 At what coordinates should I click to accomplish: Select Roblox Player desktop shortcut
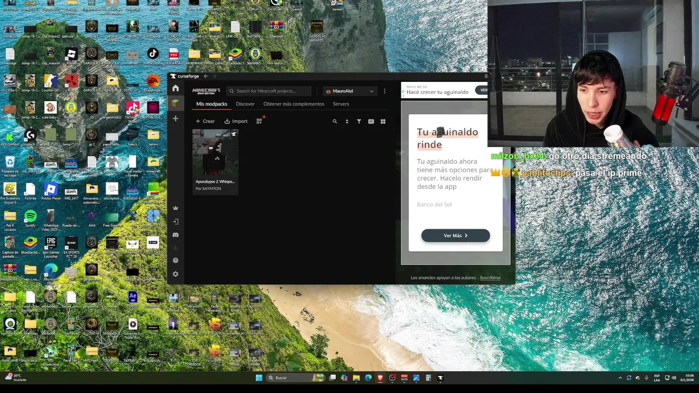51,192
